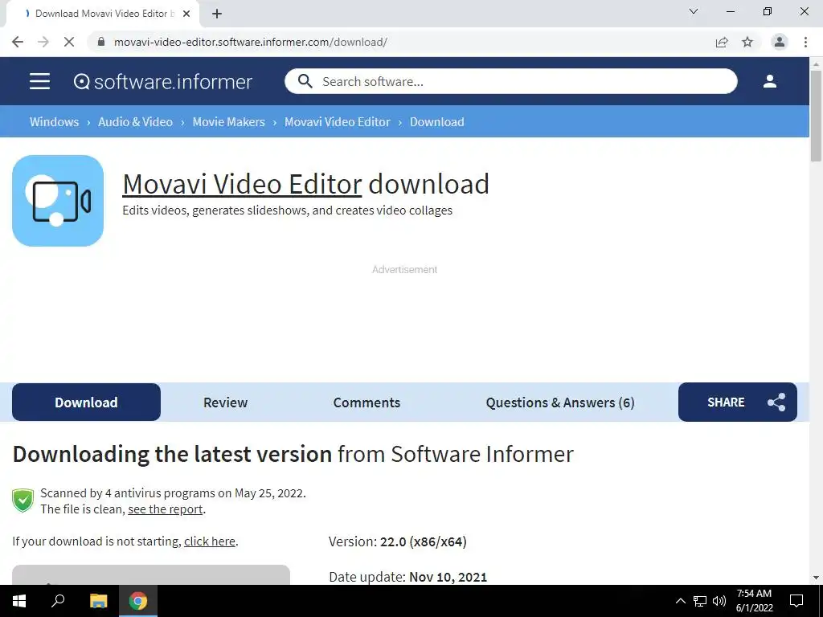The width and height of the screenshot is (823, 617).
Task: Click the taskbar search icon
Action: click(x=58, y=600)
